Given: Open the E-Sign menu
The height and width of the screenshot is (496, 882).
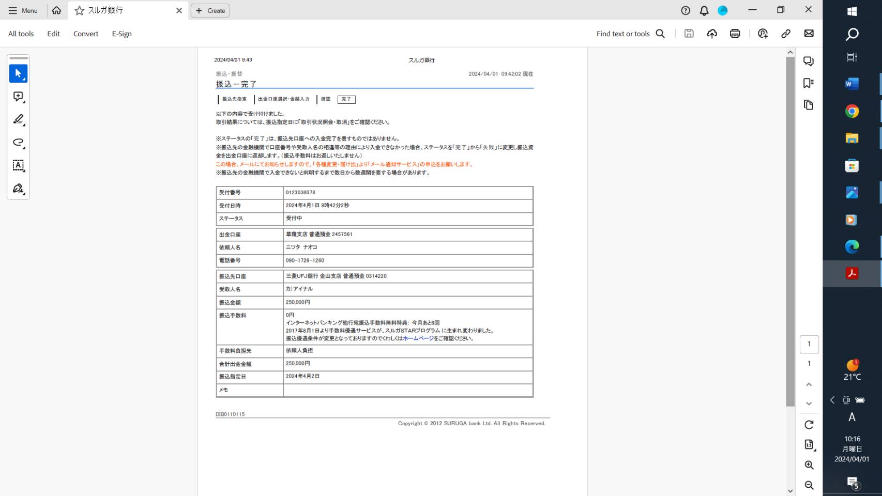Looking at the screenshot, I should pyautogui.click(x=122, y=34).
